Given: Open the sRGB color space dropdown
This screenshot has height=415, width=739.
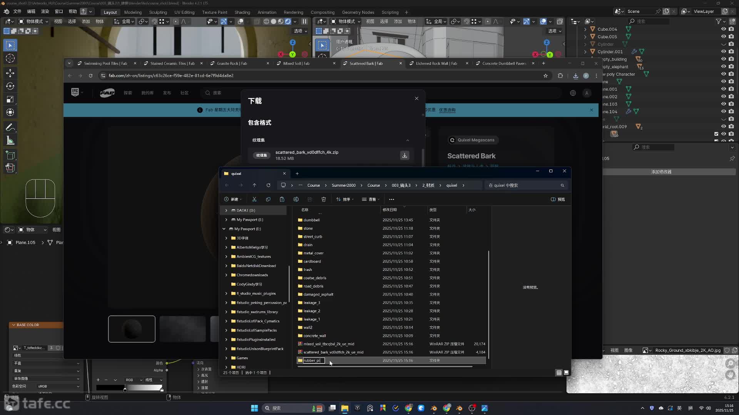Looking at the screenshot, I should 58,386.
